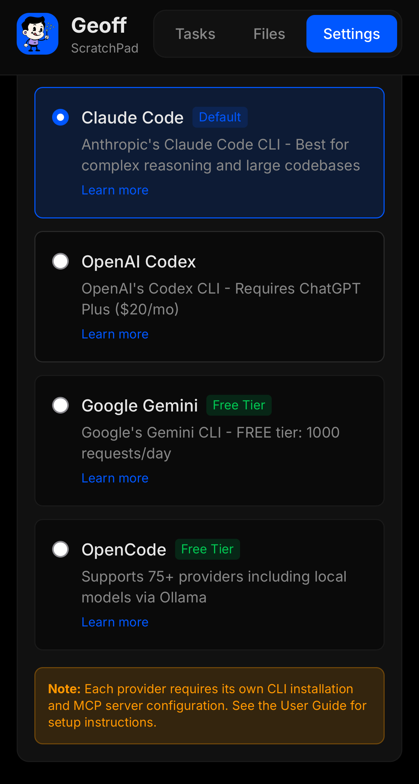Viewport: 419px width, 784px height.
Task: Click the Default badge beside Claude Code
Action: (220, 117)
